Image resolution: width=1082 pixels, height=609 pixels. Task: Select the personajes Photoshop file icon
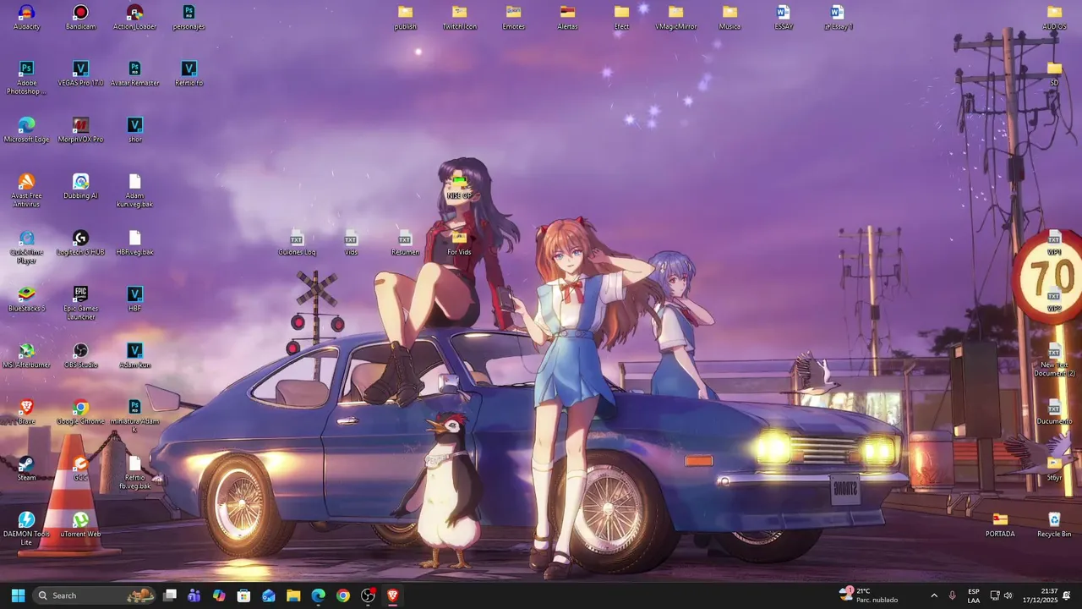tap(189, 18)
